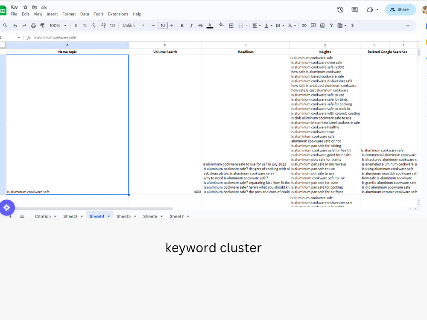Insert a comment from toolbar

coord(313,26)
